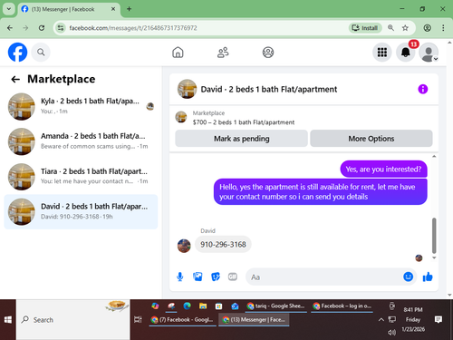Choose a sticker icon in composer
The height and width of the screenshot is (340, 453).
click(216, 277)
